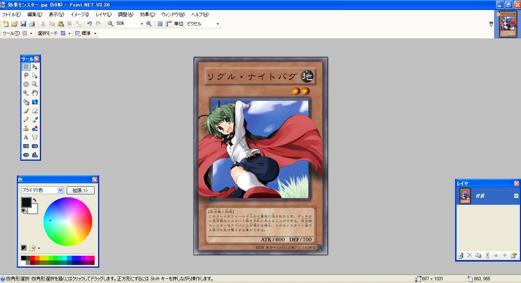Undo the last action via toolbar
The image size is (521, 283).
click(x=89, y=24)
